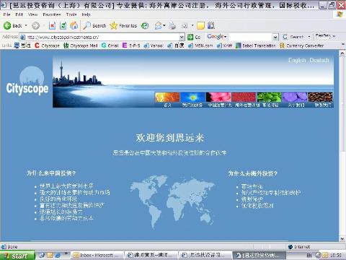Open the Favorites star button

[x=123, y=25]
